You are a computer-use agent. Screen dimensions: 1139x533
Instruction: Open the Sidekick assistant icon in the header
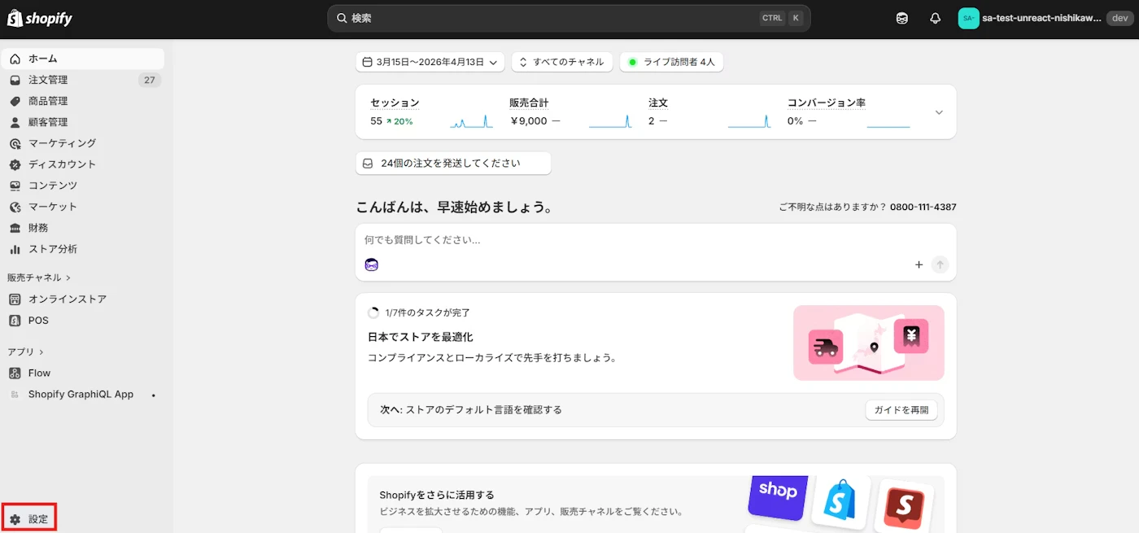tap(902, 18)
